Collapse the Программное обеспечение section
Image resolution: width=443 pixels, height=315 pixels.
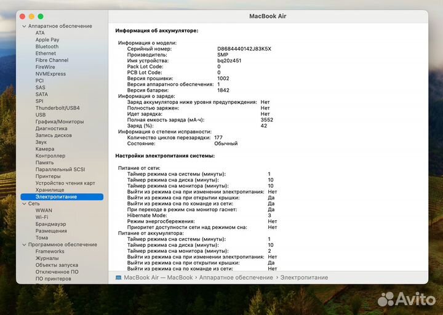[x=24, y=245]
